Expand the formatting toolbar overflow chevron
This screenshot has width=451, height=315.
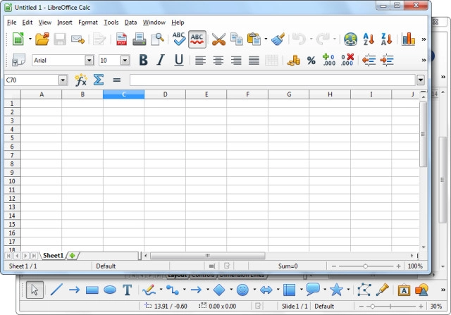tap(424, 60)
